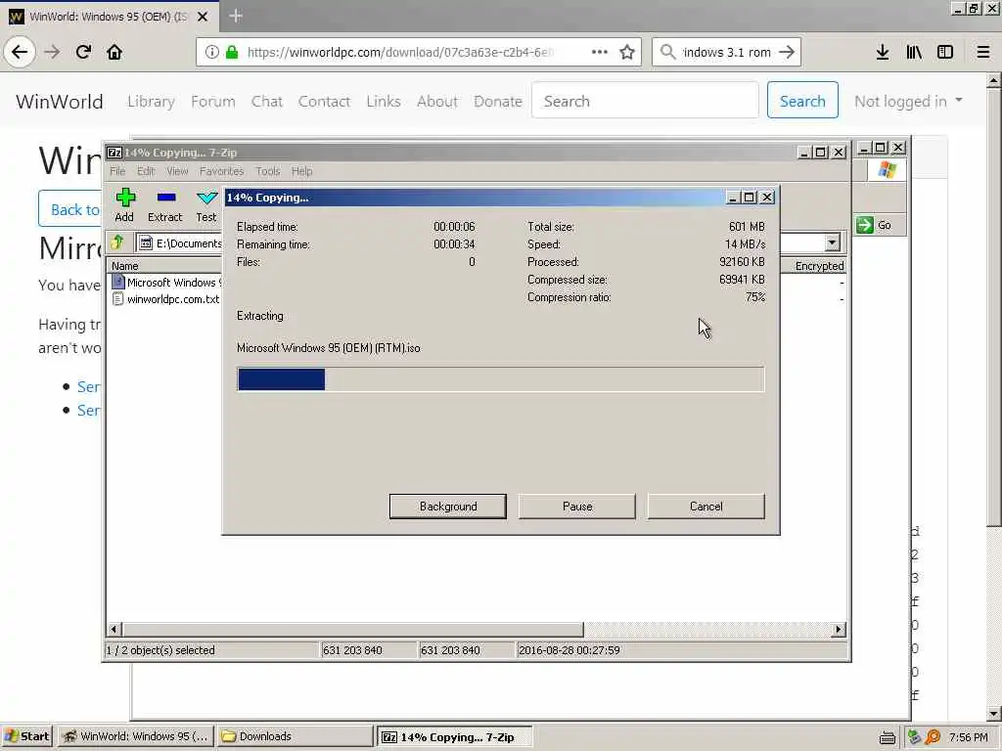Image resolution: width=1002 pixels, height=751 pixels.
Task: Toggle Firefox sidebar icon
Action: (945, 52)
